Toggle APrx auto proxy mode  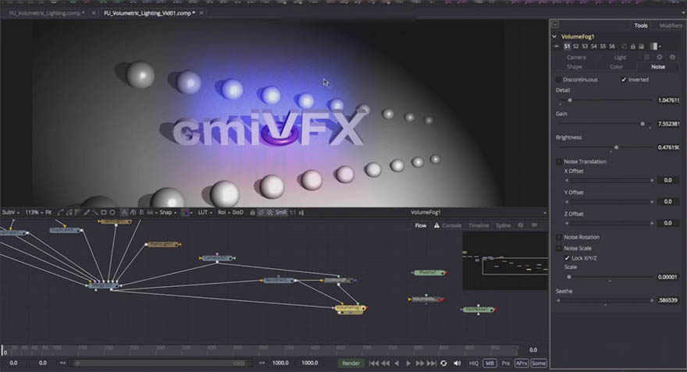[x=521, y=363]
